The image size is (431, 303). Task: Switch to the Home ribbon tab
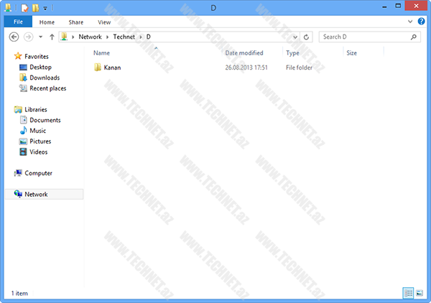[47, 22]
